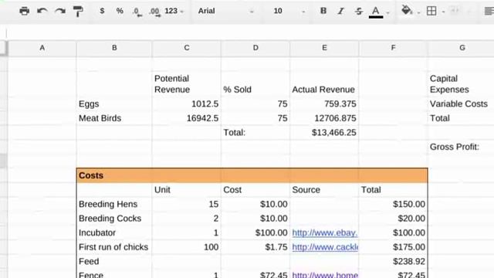Select the $1.75 cost cell
Image resolution: width=494 pixels, height=278 pixels.
pos(255,247)
